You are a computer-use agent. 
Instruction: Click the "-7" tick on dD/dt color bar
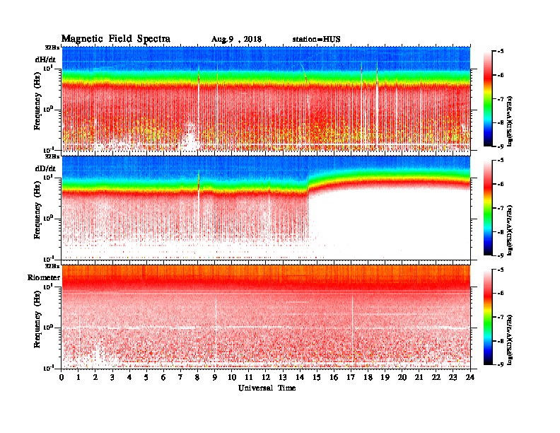(x=501, y=208)
